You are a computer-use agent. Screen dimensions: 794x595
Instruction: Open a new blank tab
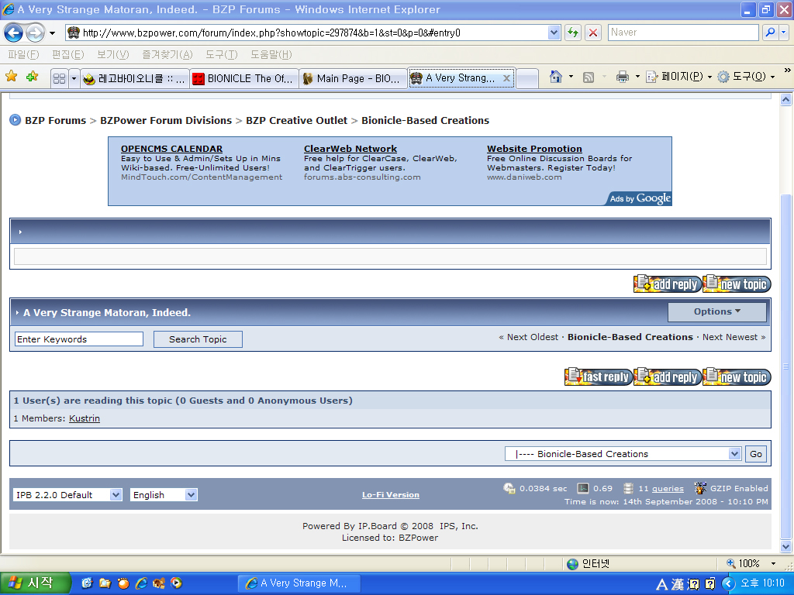tap(527, 78)
